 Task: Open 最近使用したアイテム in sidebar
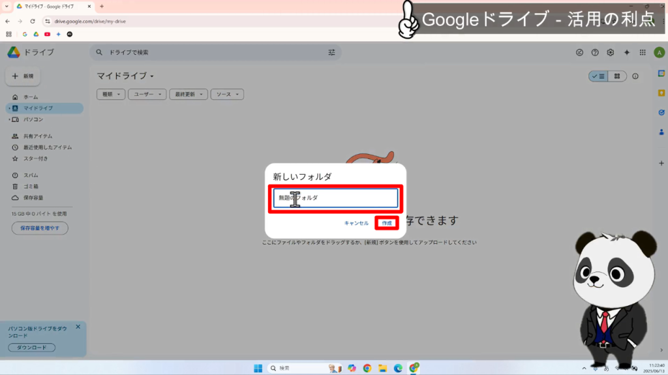pyautogui.click(x=44, y=147)
